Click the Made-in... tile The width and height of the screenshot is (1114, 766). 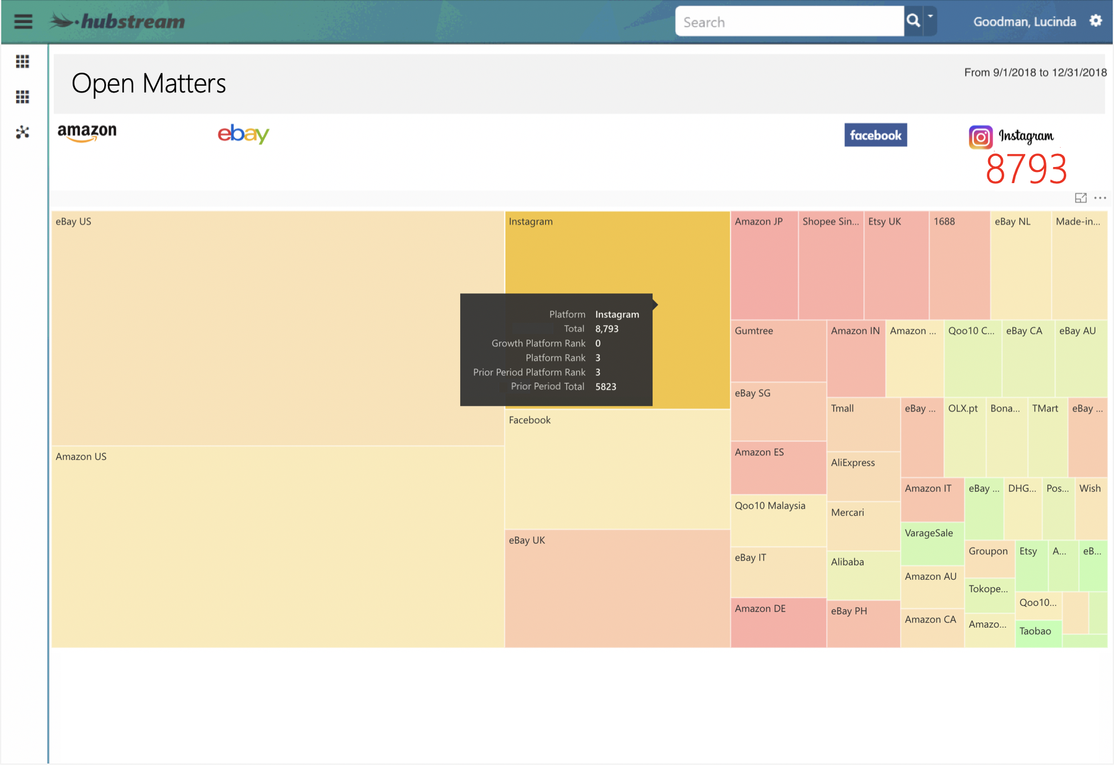(x=1080, y=266)
